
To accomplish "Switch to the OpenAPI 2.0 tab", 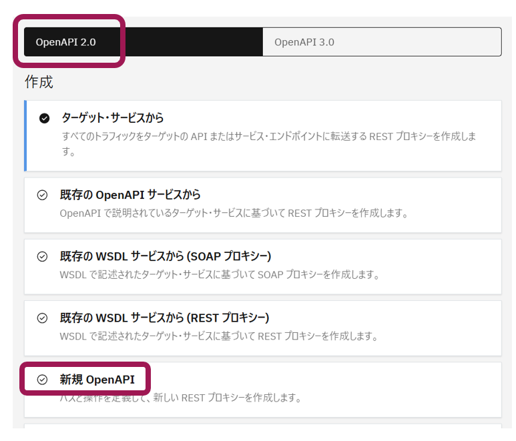I will 144,42.
